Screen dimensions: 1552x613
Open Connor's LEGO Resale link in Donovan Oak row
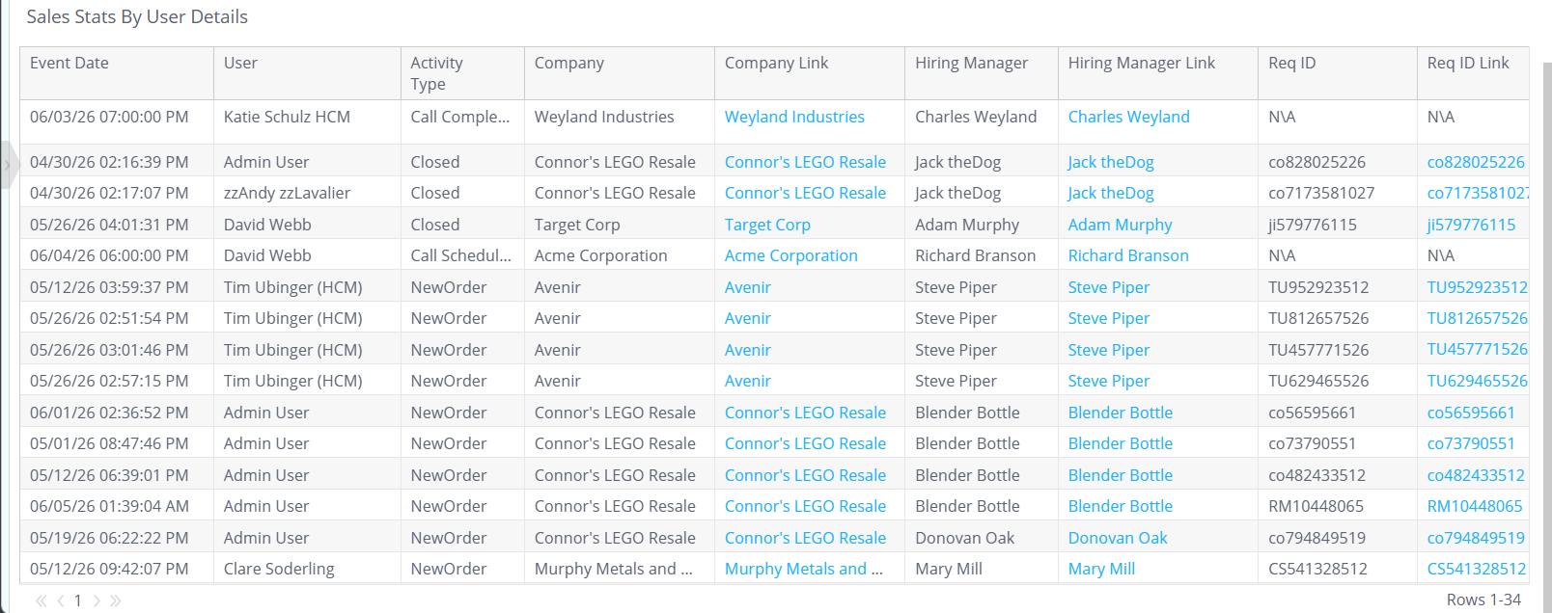point(805,538)
